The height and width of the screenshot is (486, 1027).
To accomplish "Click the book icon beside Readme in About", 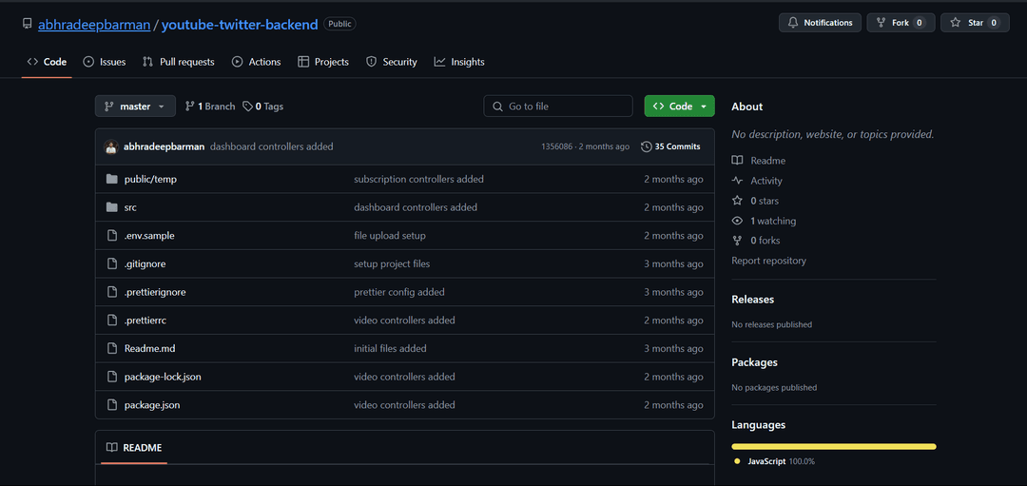I will pos(738,161).
